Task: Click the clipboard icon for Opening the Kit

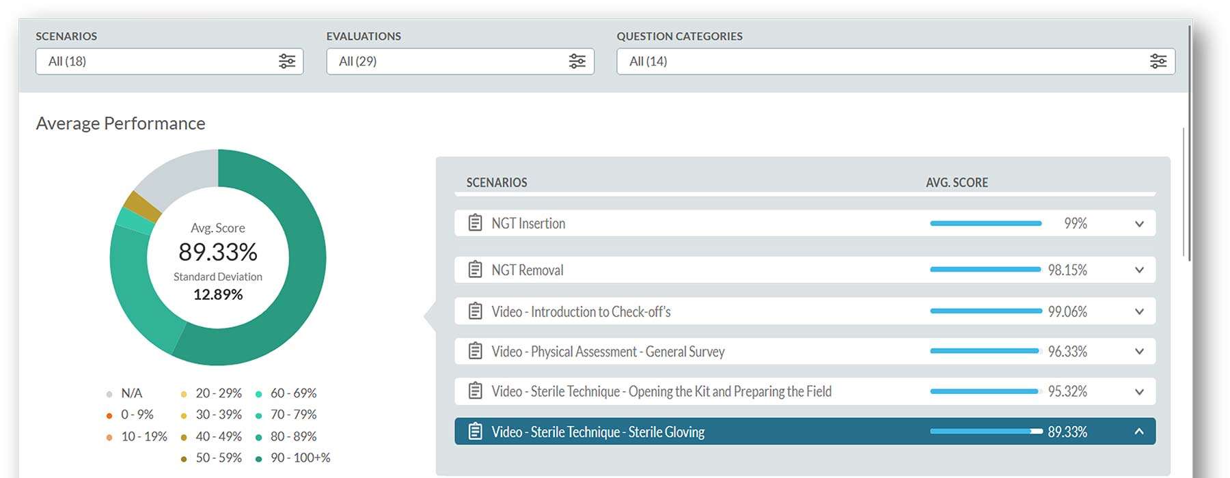Action: coord(475,391)
